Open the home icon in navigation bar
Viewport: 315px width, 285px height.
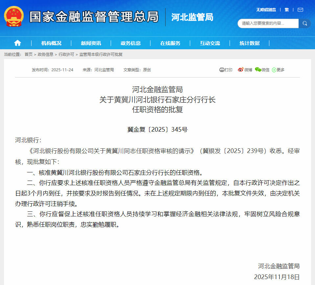(x=17, y=43)
